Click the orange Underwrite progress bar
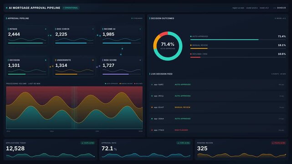292x164 pixels. [74, 74]
